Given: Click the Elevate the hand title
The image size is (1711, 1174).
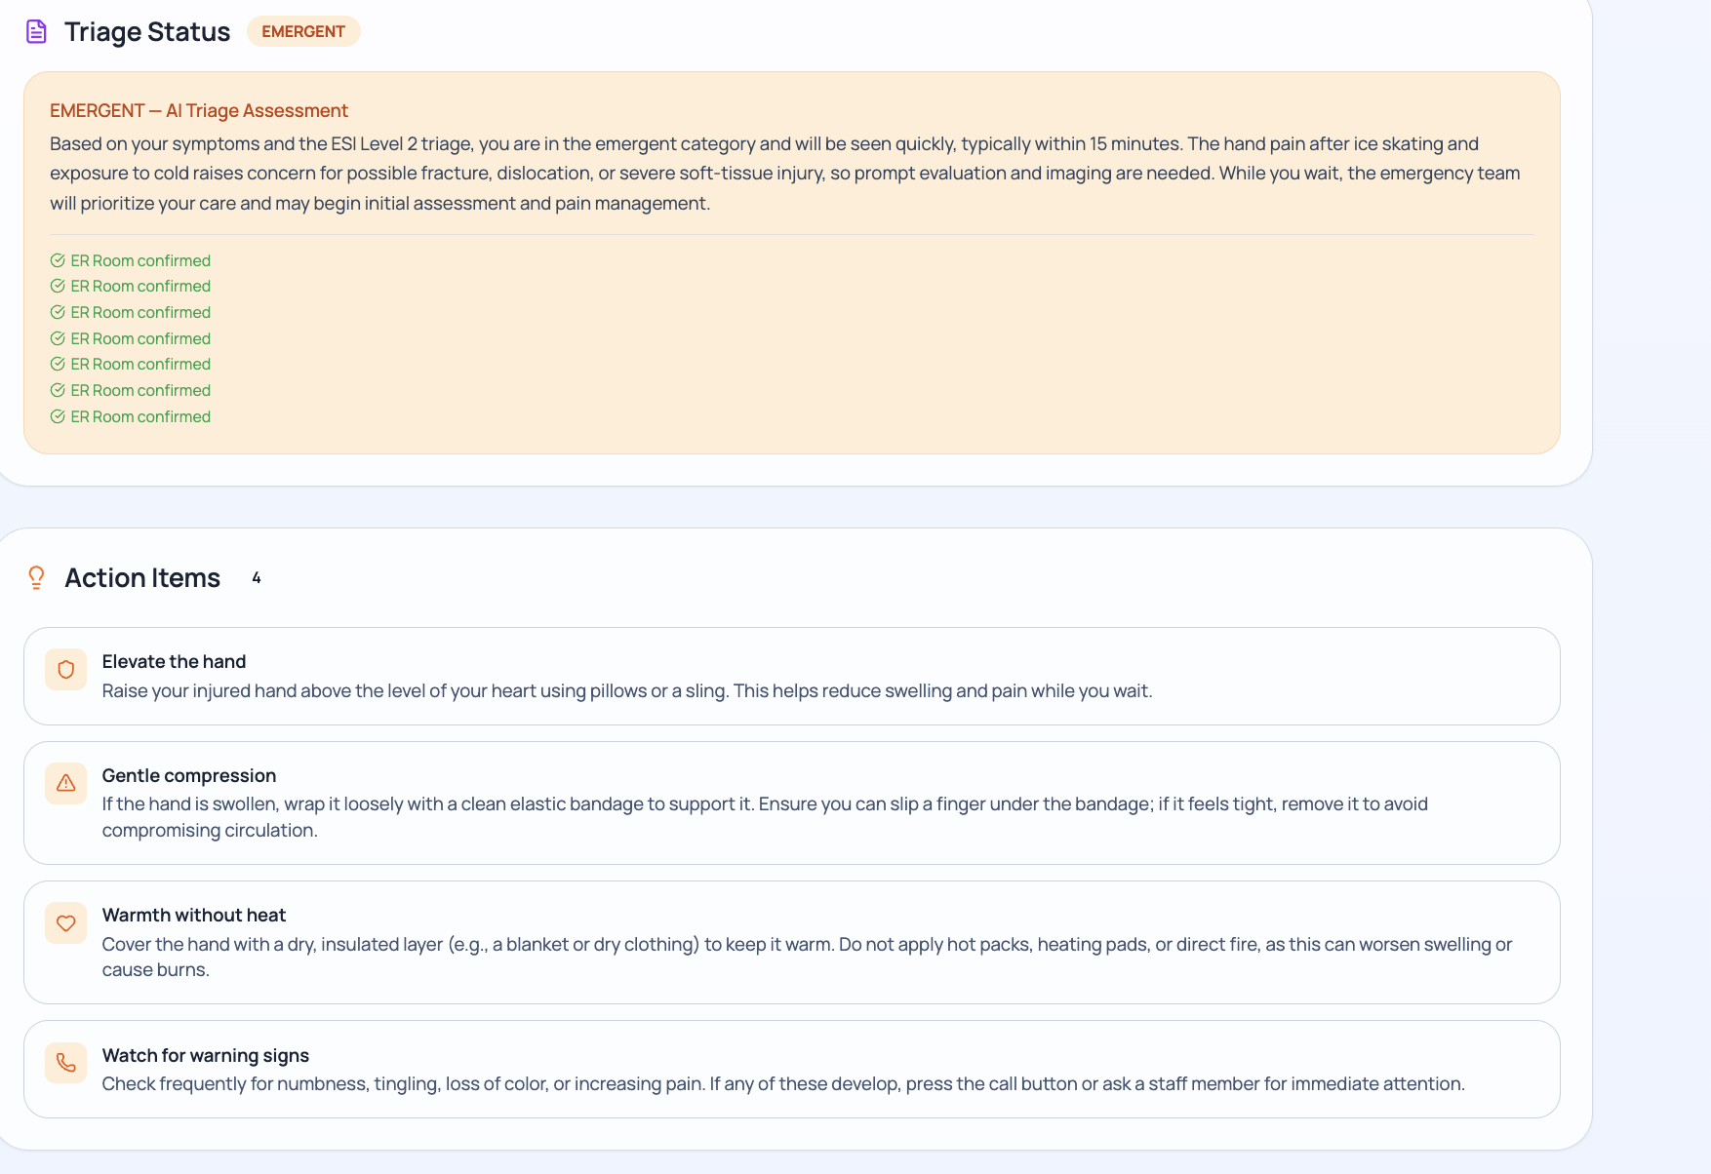Looking at the screenshot, I should click(174, 661).
